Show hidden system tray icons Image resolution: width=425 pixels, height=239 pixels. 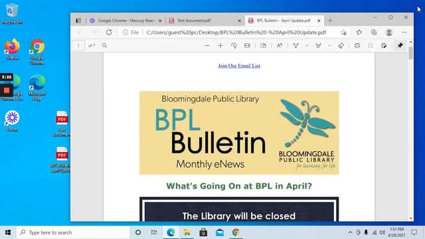pos(350,232)
